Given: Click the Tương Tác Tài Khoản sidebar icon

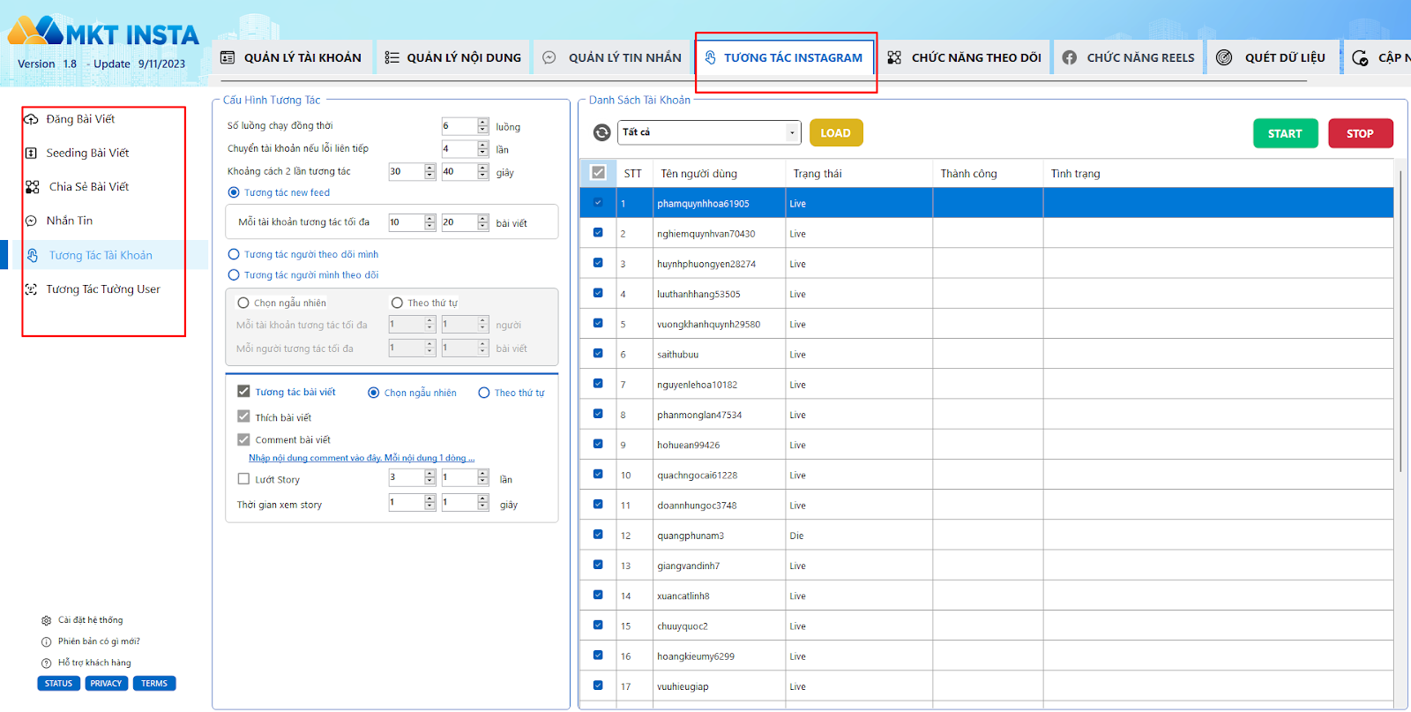Looking at the screenshot, I should 33,255.
